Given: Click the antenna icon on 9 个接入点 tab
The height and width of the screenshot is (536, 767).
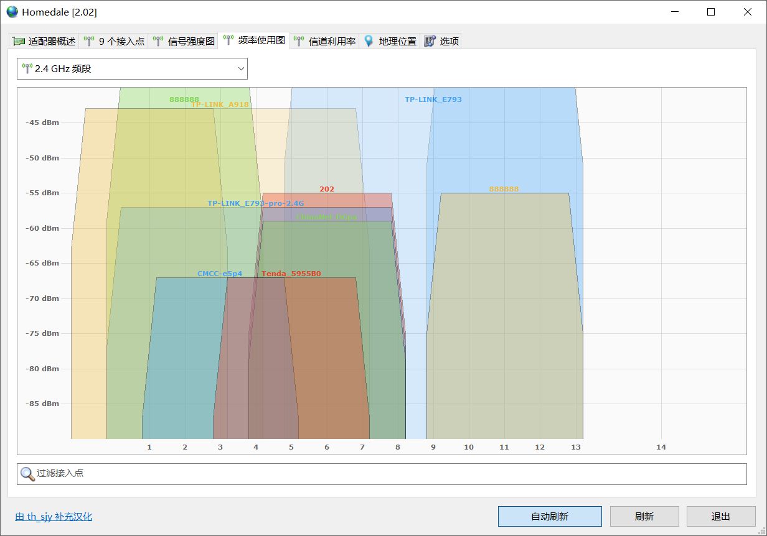Looking at the screenshot, I should click(x=89, y=41).
